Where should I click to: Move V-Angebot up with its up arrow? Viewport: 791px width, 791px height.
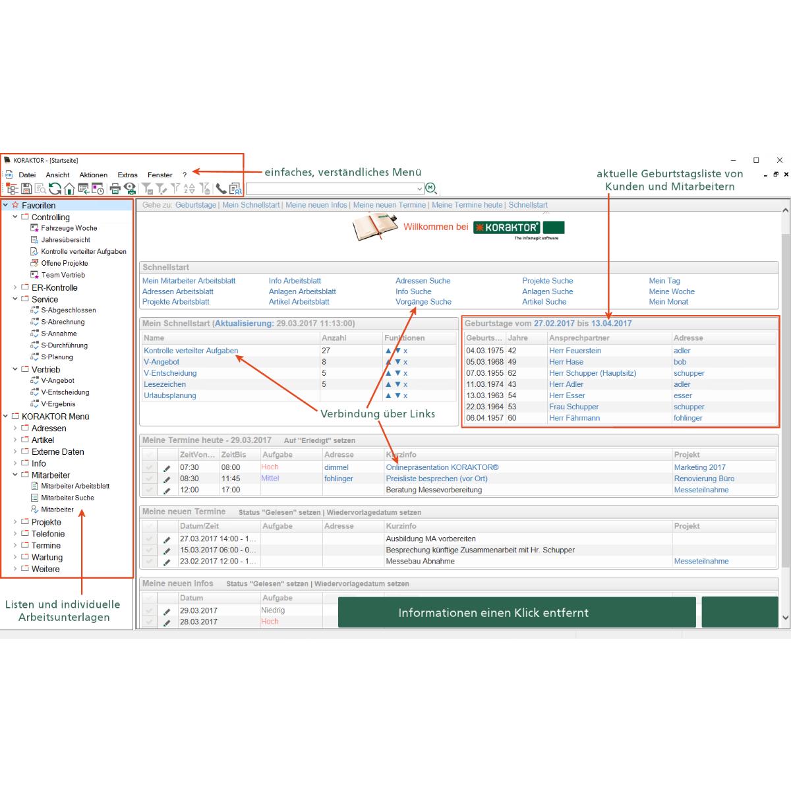pyautogui.click(x=388, y=362)
